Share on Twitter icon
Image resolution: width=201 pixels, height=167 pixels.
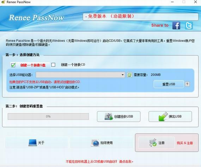(189, 25)
